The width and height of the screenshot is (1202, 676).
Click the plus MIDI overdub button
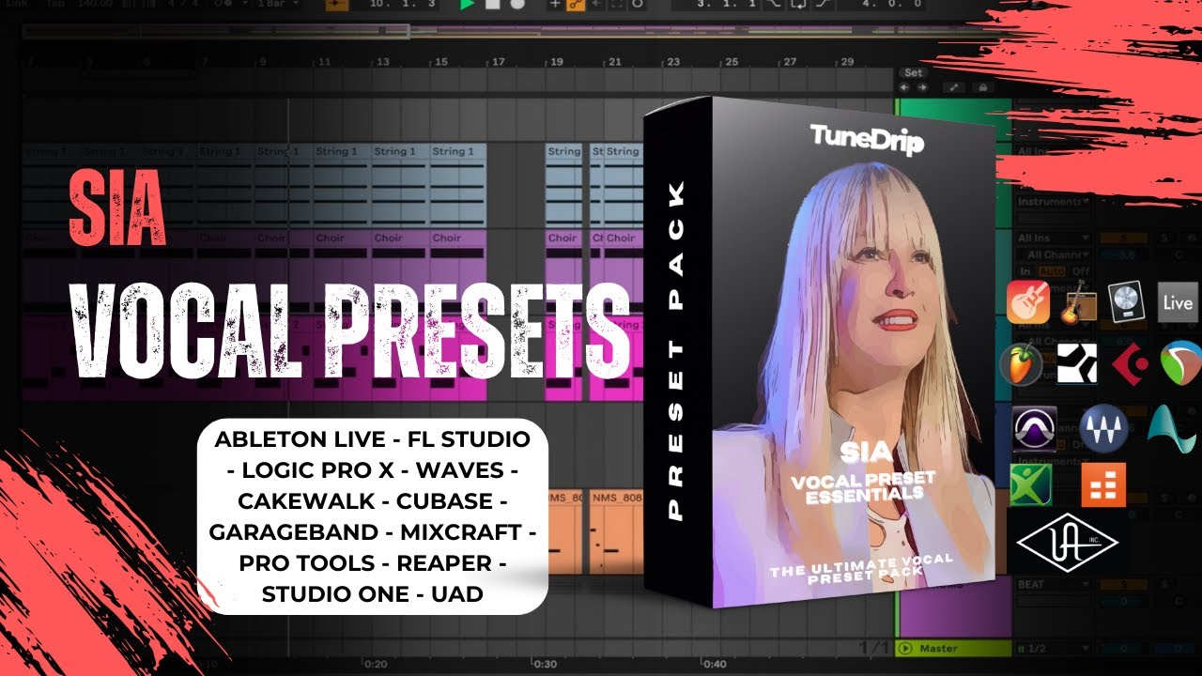click(x=555, y=5)
